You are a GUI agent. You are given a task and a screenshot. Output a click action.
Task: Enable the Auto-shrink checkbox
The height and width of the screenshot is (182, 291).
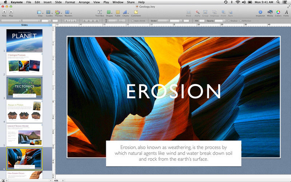click(x=132, y=21)
